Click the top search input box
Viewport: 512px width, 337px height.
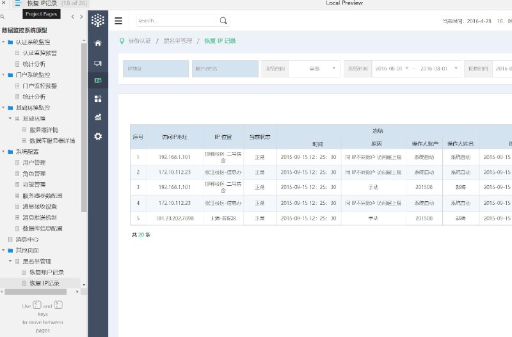tap(177, 21)
